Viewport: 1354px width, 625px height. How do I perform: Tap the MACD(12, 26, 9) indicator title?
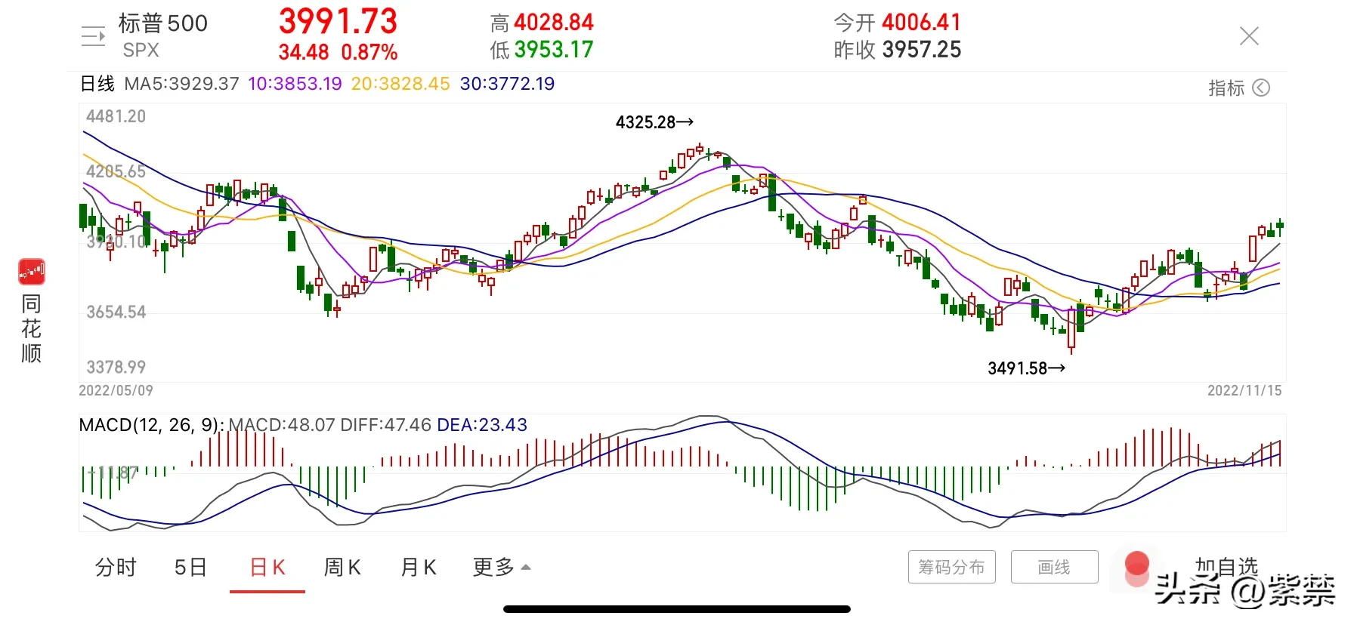click(x=151, y=425)
